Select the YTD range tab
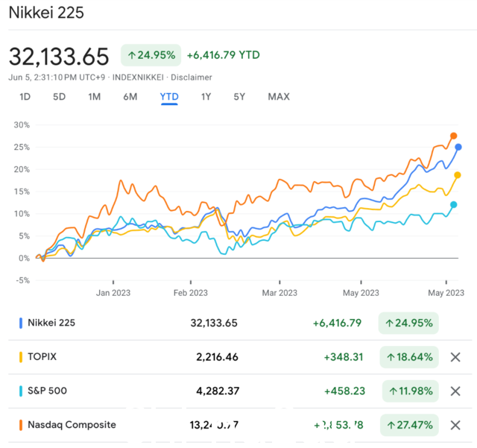477x448 pixels. click(169, 97)
